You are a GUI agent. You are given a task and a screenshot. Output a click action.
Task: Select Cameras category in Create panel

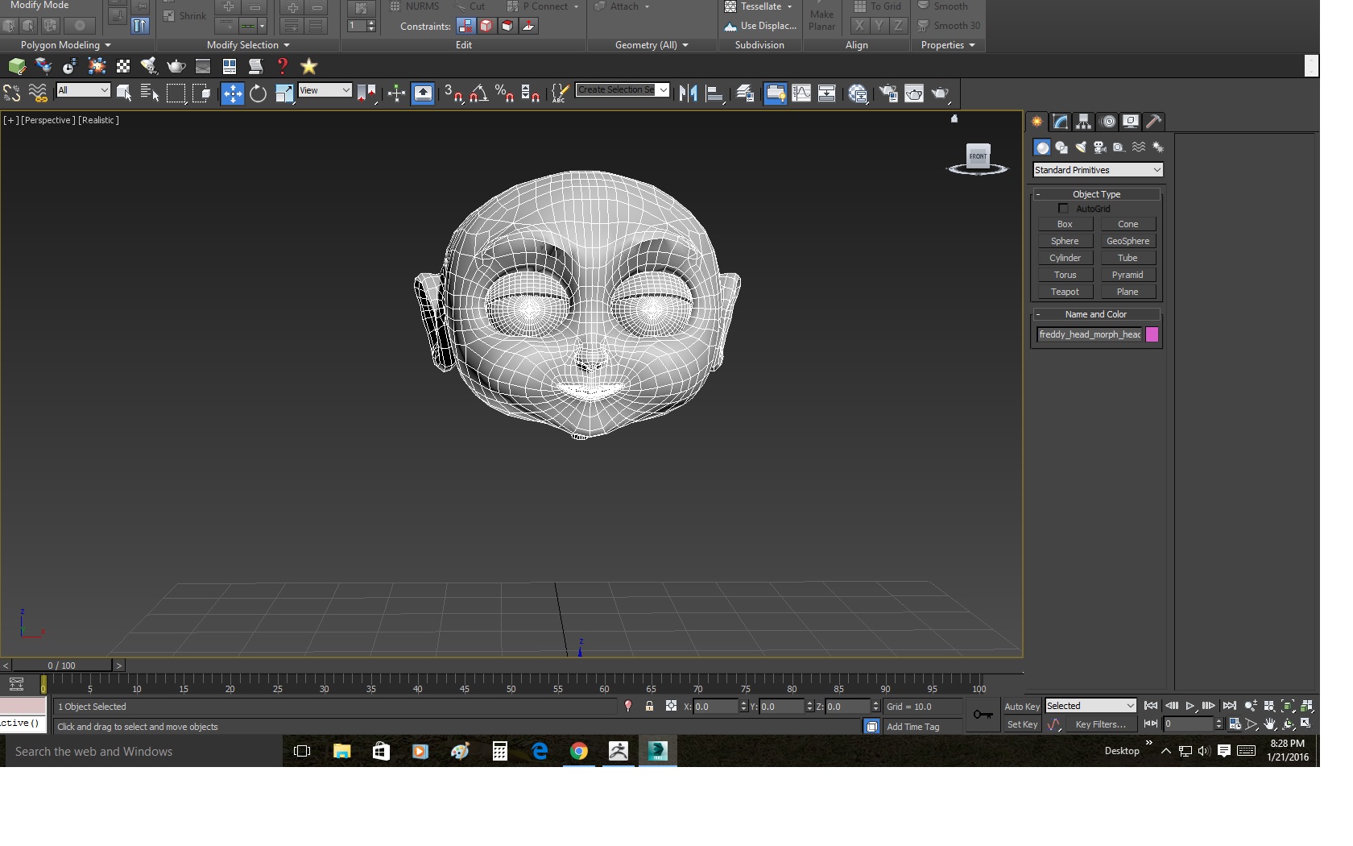[x=1100, y=147]
